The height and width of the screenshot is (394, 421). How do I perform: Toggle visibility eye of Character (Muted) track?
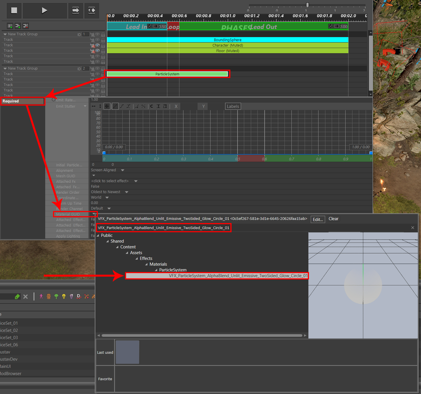tap(97, 45)
